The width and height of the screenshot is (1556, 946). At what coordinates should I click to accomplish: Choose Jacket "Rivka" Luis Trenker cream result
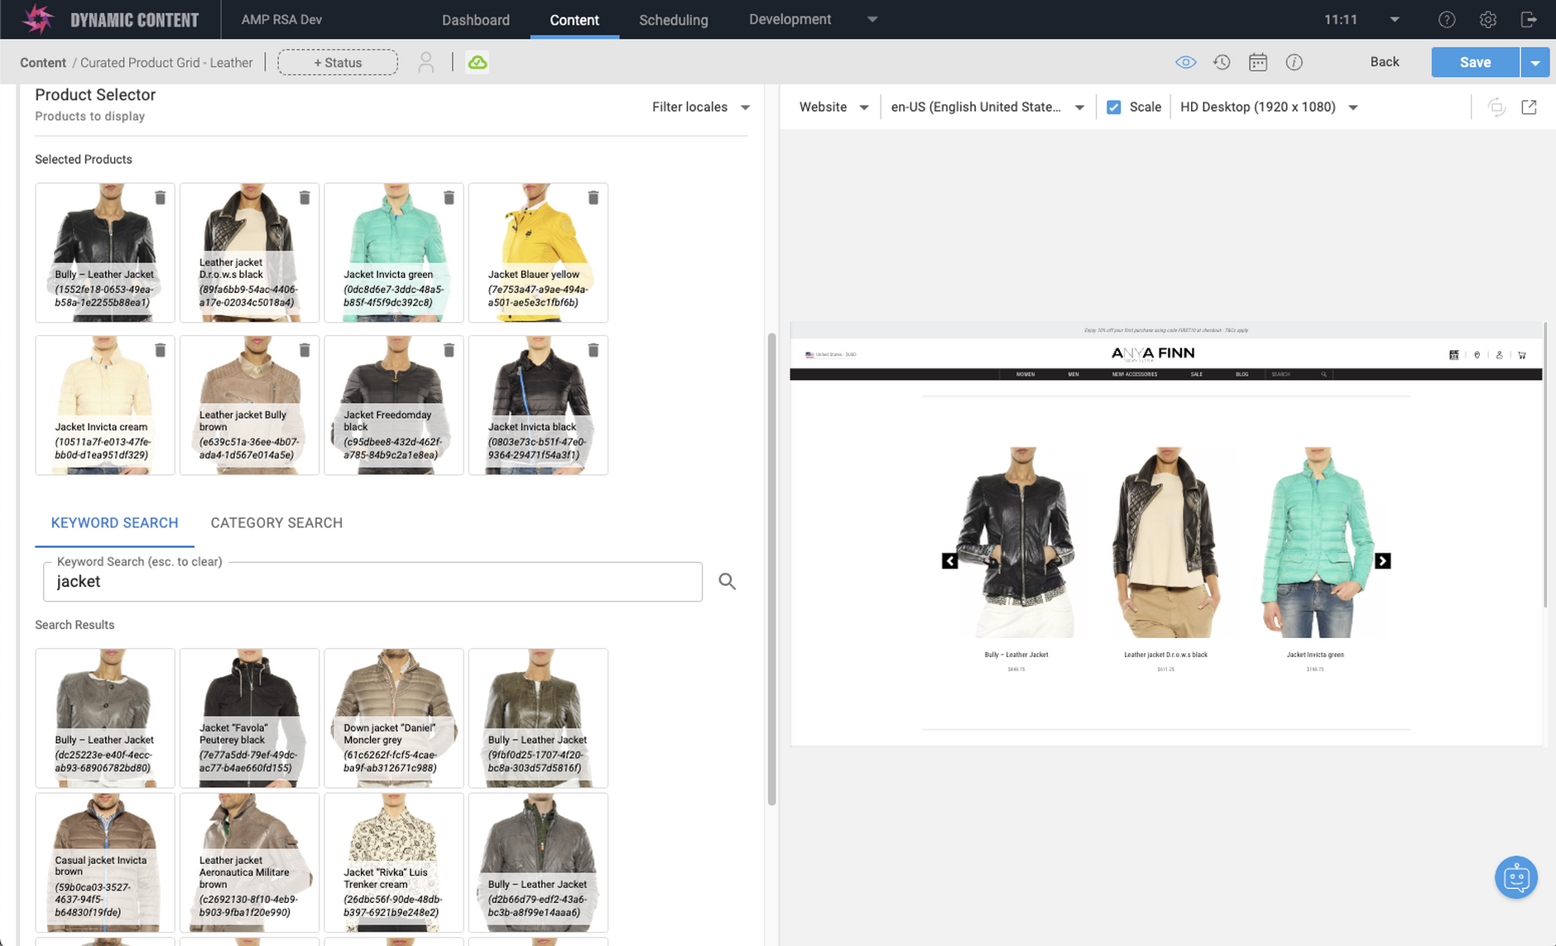(x=394, y=863)
